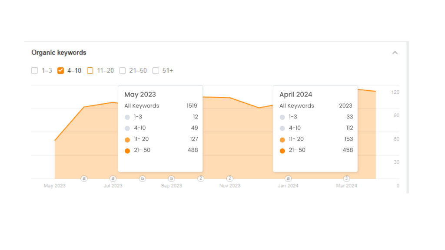Screen dimensions: 445x250
Task: Uncheck the 4–10 positions checkbox
Action: pos(60,71)
